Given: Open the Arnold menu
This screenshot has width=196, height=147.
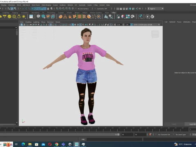Looking at the screenshot, I should (102, 5).
